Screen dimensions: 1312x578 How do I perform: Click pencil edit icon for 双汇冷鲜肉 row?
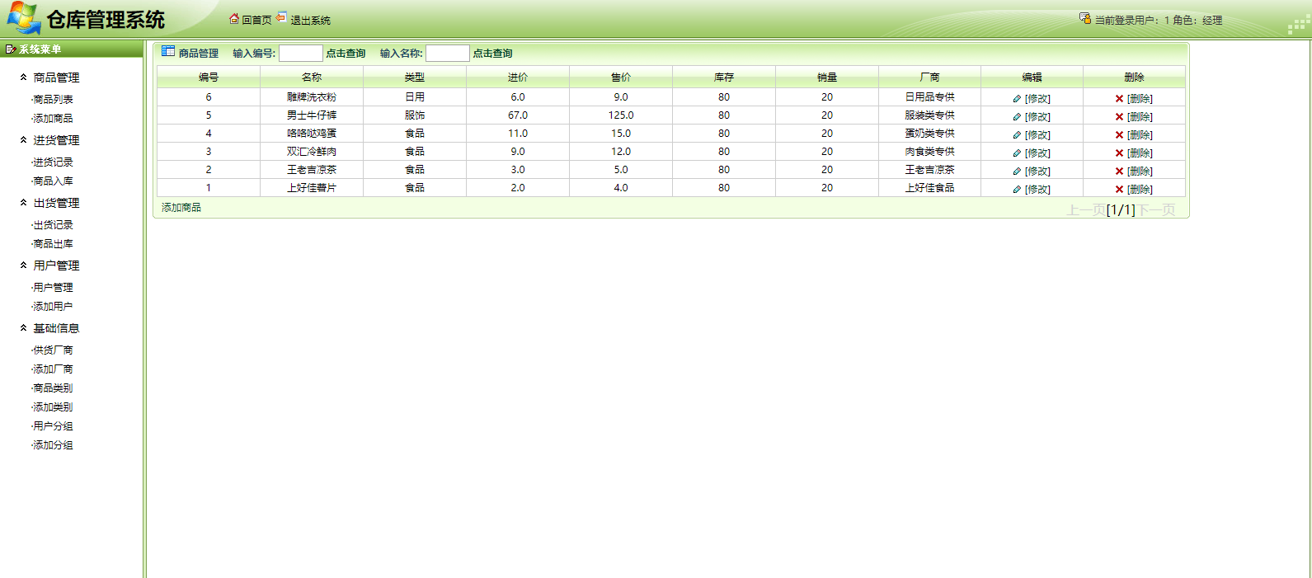tap(1017, 153)
